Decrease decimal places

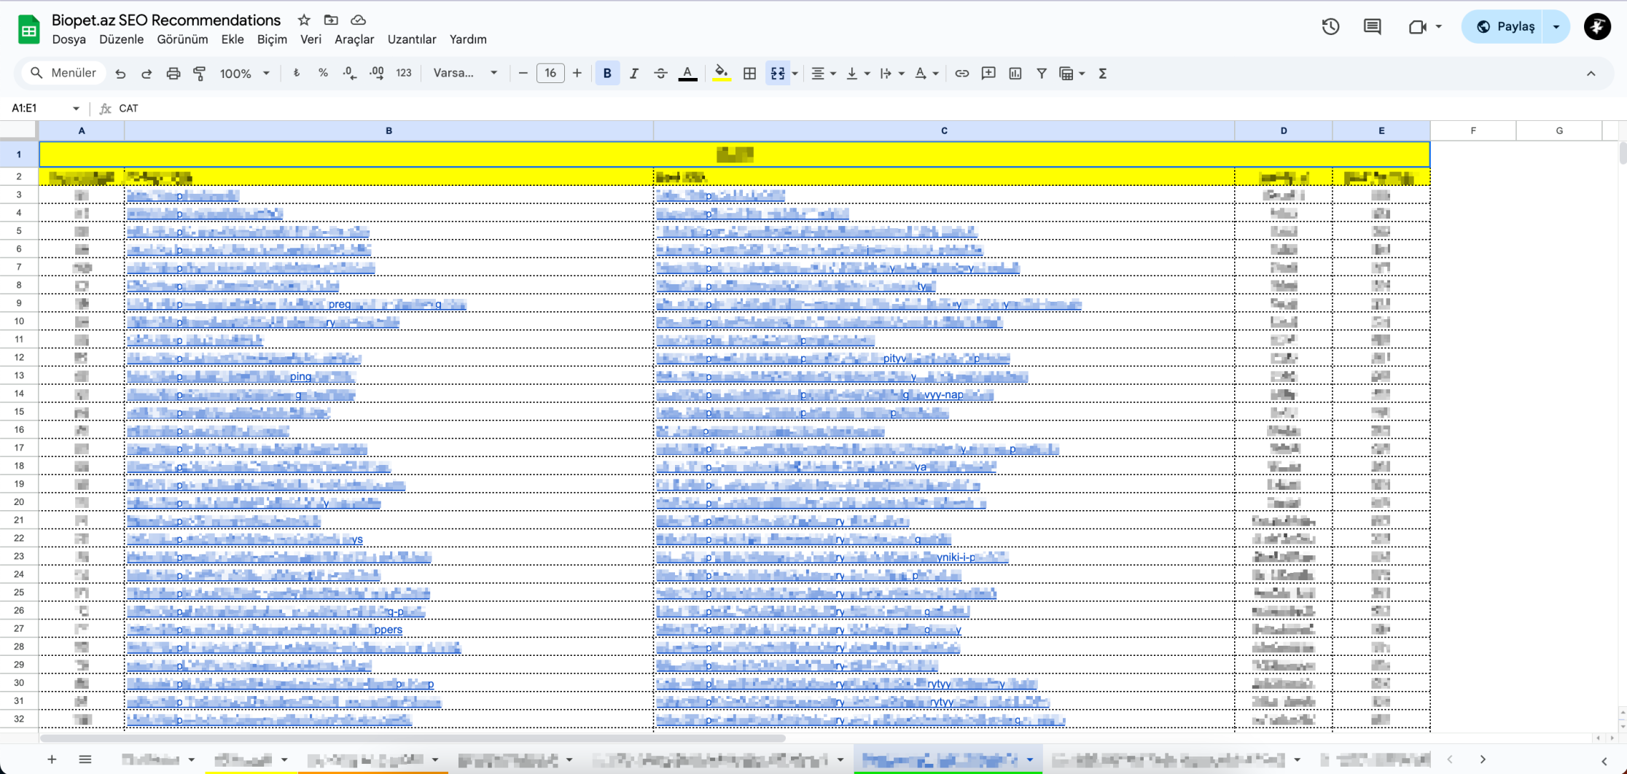[349, 74]
